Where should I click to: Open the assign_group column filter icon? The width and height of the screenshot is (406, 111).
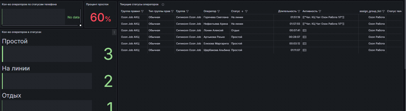pos(383,12)
